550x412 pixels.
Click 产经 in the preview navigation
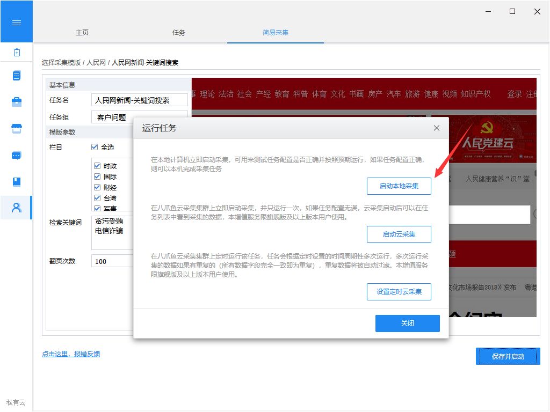click(x=263, y=94)
